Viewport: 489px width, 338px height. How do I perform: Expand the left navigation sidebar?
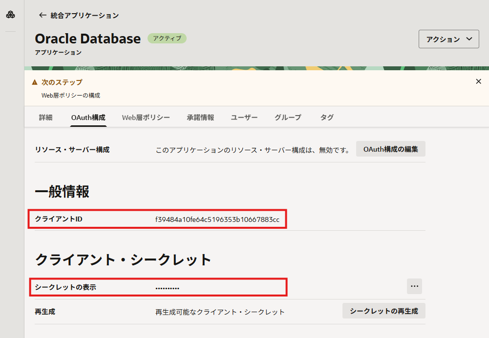[x=10, y=15]
